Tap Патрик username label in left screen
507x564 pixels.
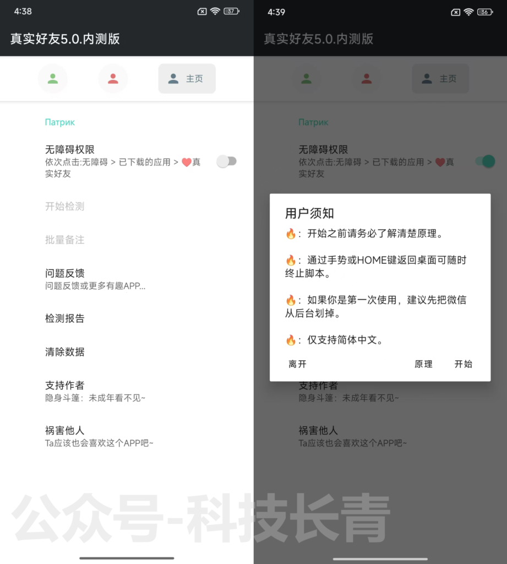point(59,122)
